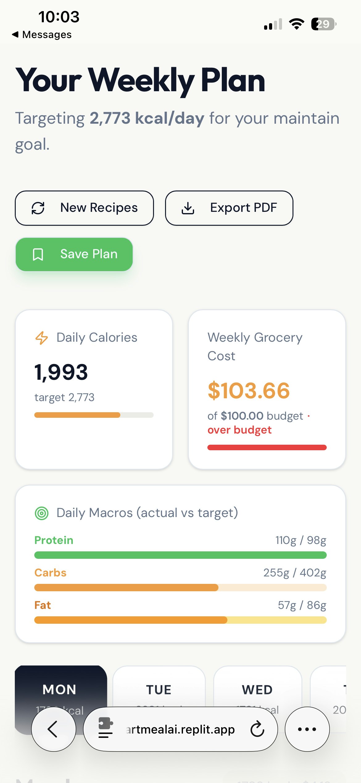The image size is (361, 783).
Task: Generate New Recipes
Action: tap(84, 208)
